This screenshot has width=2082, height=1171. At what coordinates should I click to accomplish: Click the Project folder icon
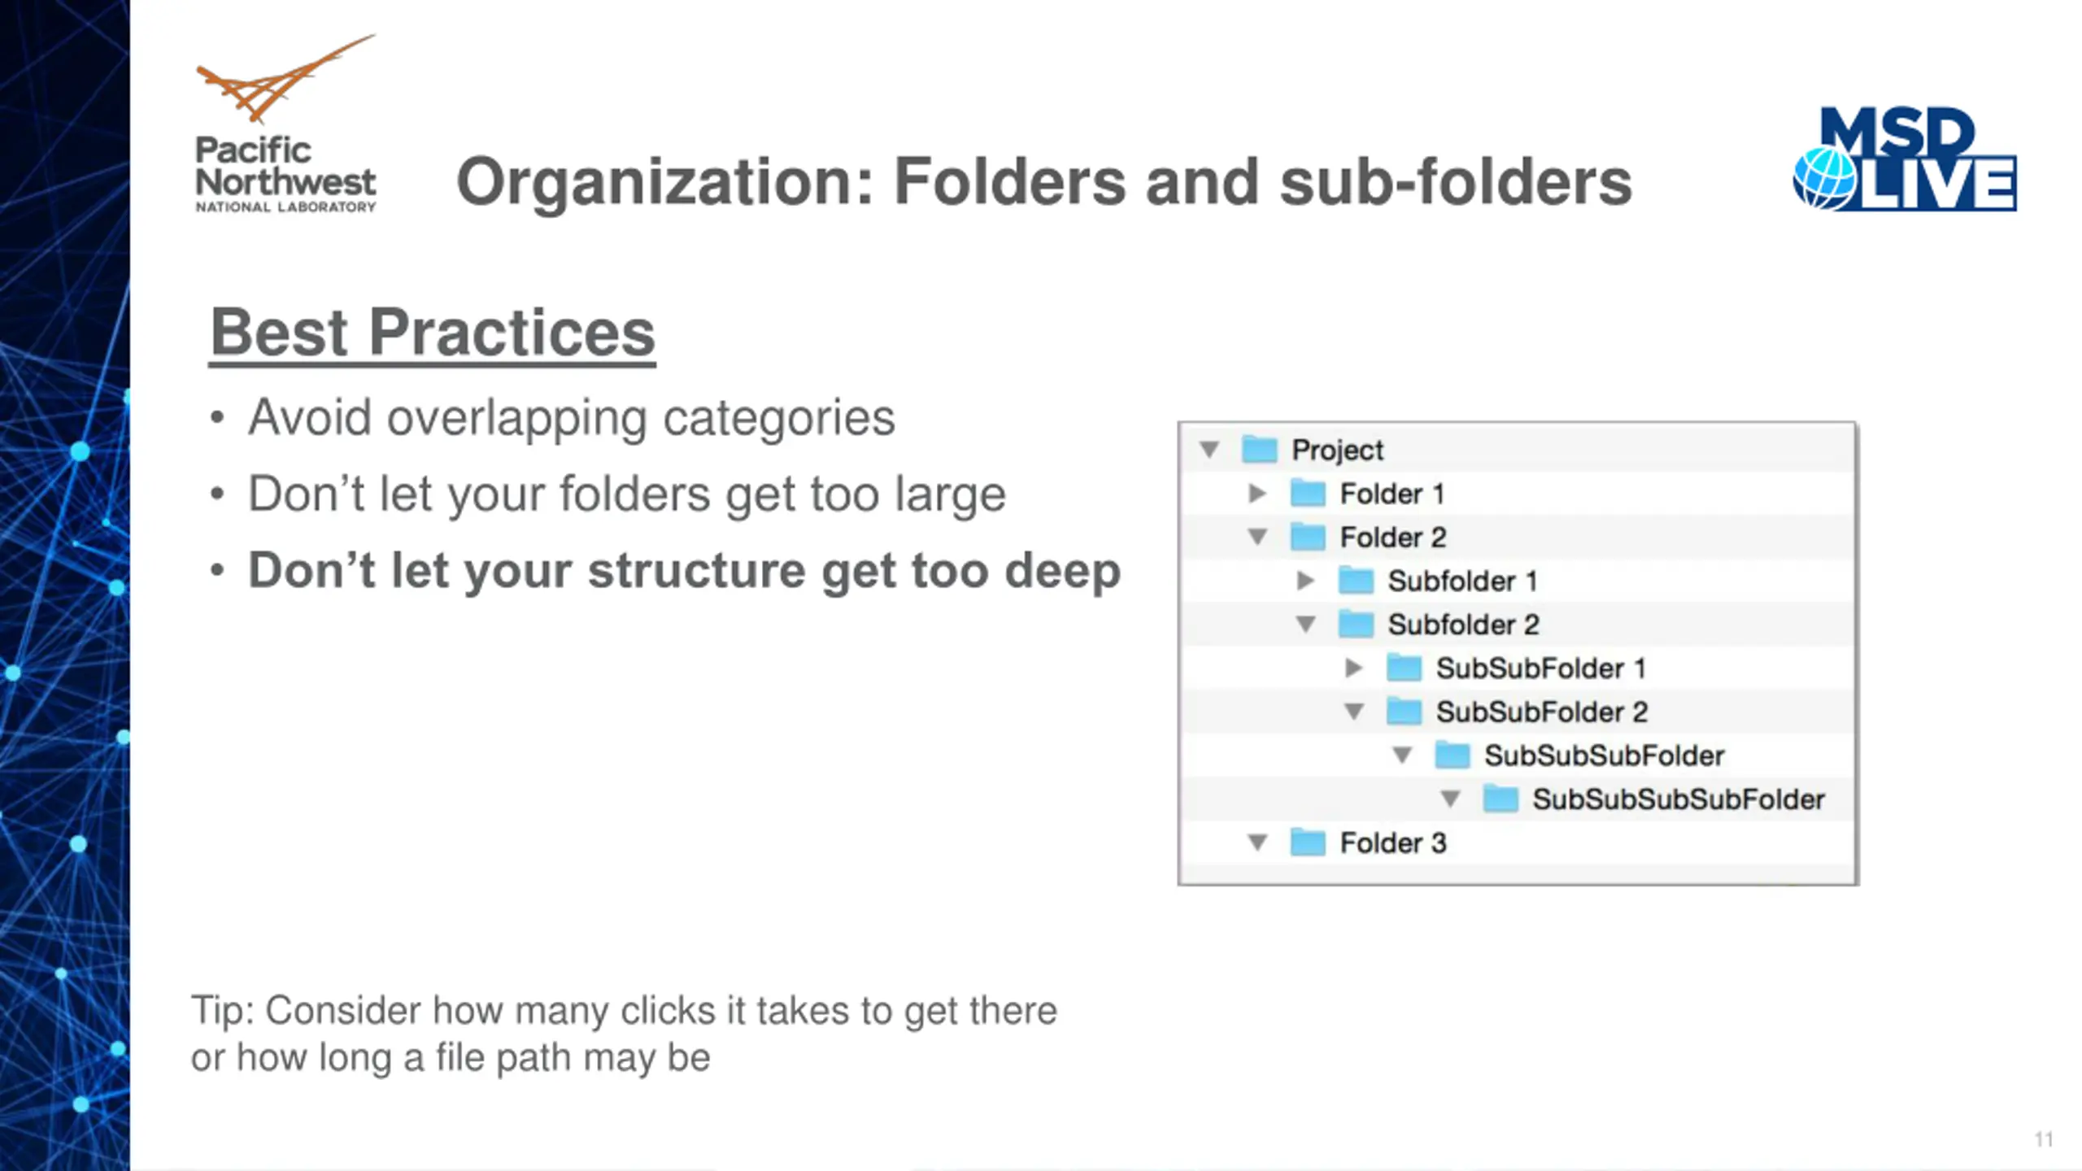[1260, 449]
